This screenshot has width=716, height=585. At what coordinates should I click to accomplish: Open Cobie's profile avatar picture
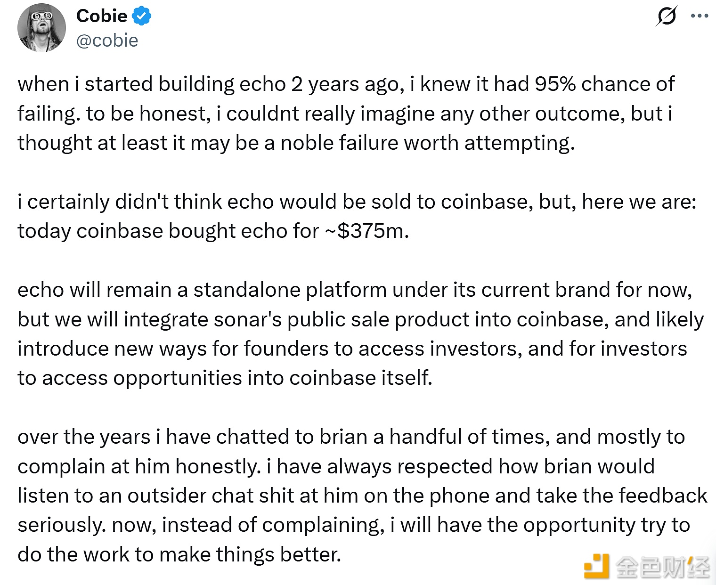tap(41, 28)
